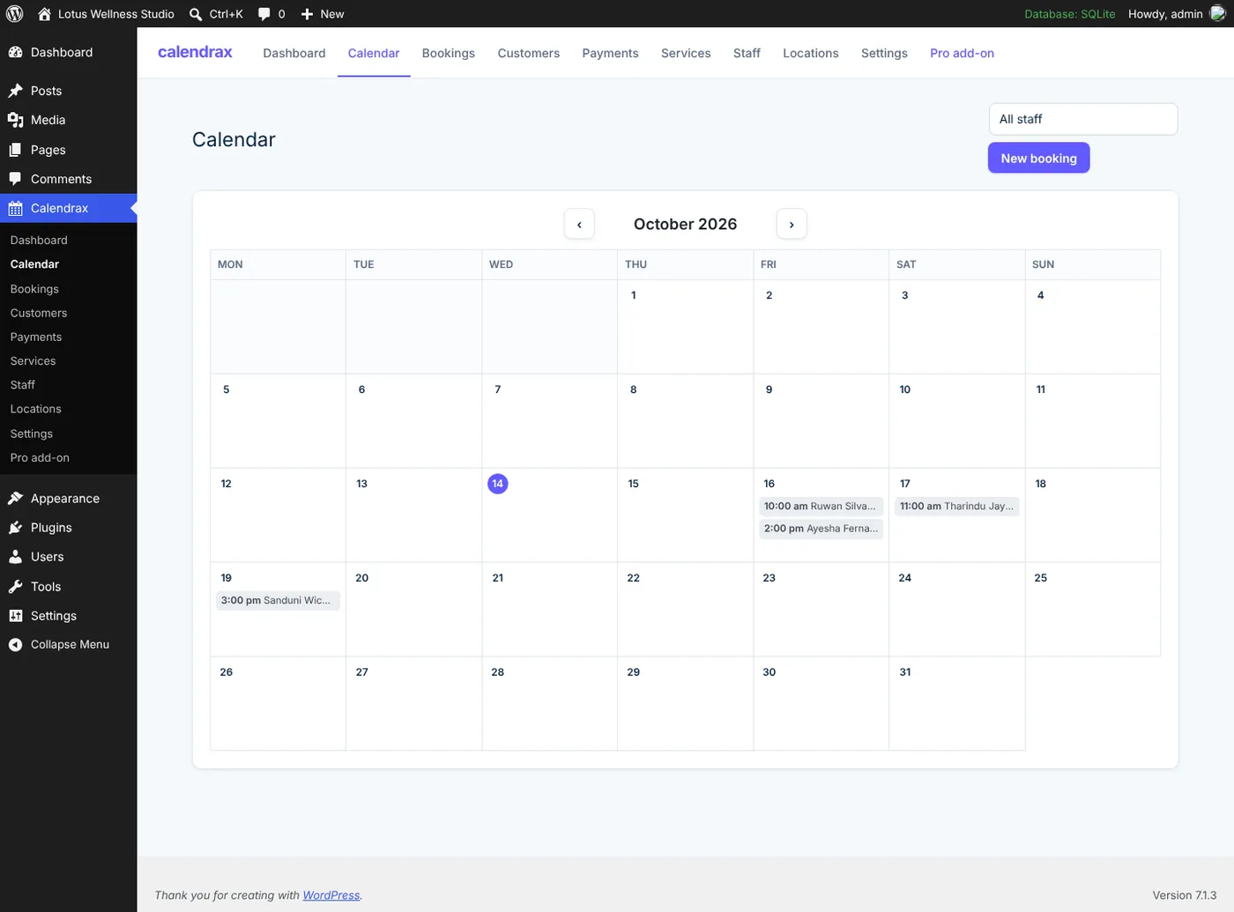Click the Appearance brush icon

click(16, 498)
